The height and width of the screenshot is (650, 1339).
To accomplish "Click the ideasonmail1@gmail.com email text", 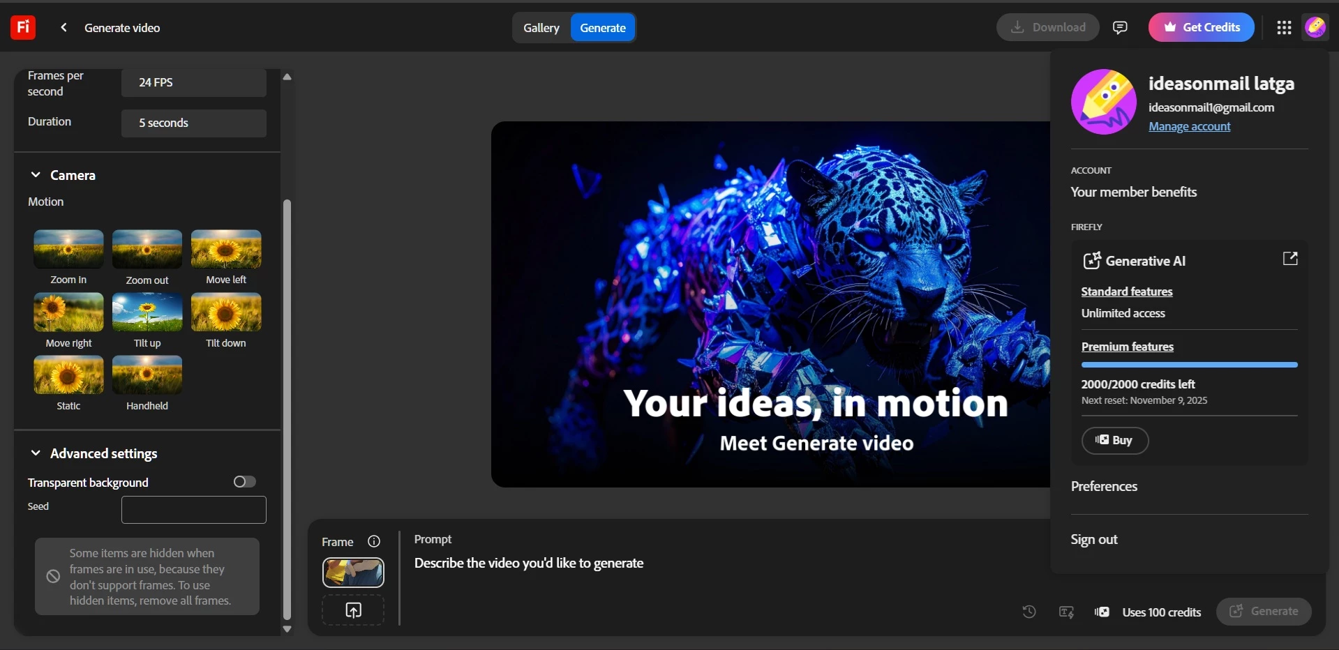I will [1211, 107].
